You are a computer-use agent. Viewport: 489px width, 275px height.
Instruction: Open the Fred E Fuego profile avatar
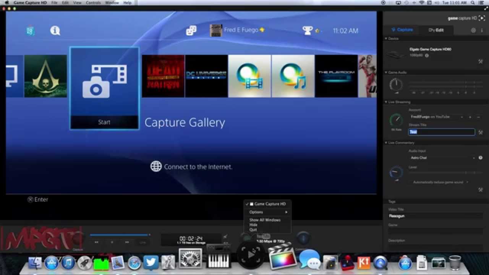(x=216, y=31)
